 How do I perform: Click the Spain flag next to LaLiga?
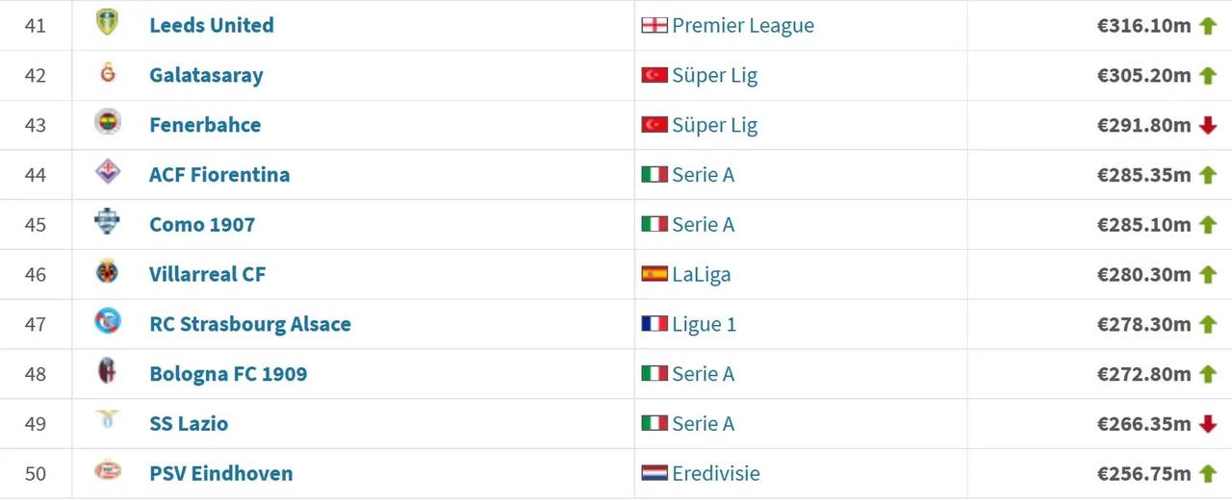tap(654, 274)
